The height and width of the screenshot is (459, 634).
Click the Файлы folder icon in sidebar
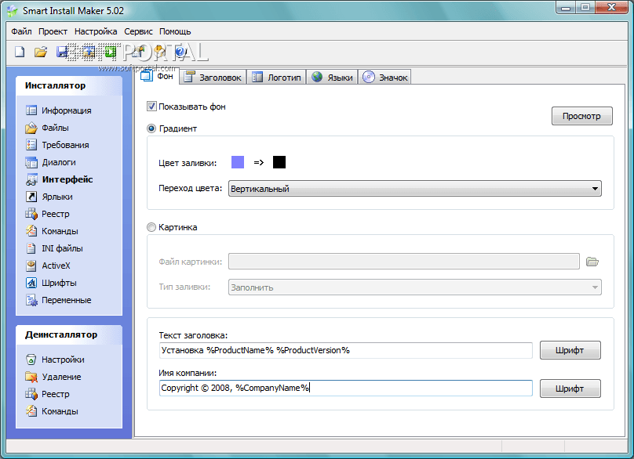pos(31,128)
